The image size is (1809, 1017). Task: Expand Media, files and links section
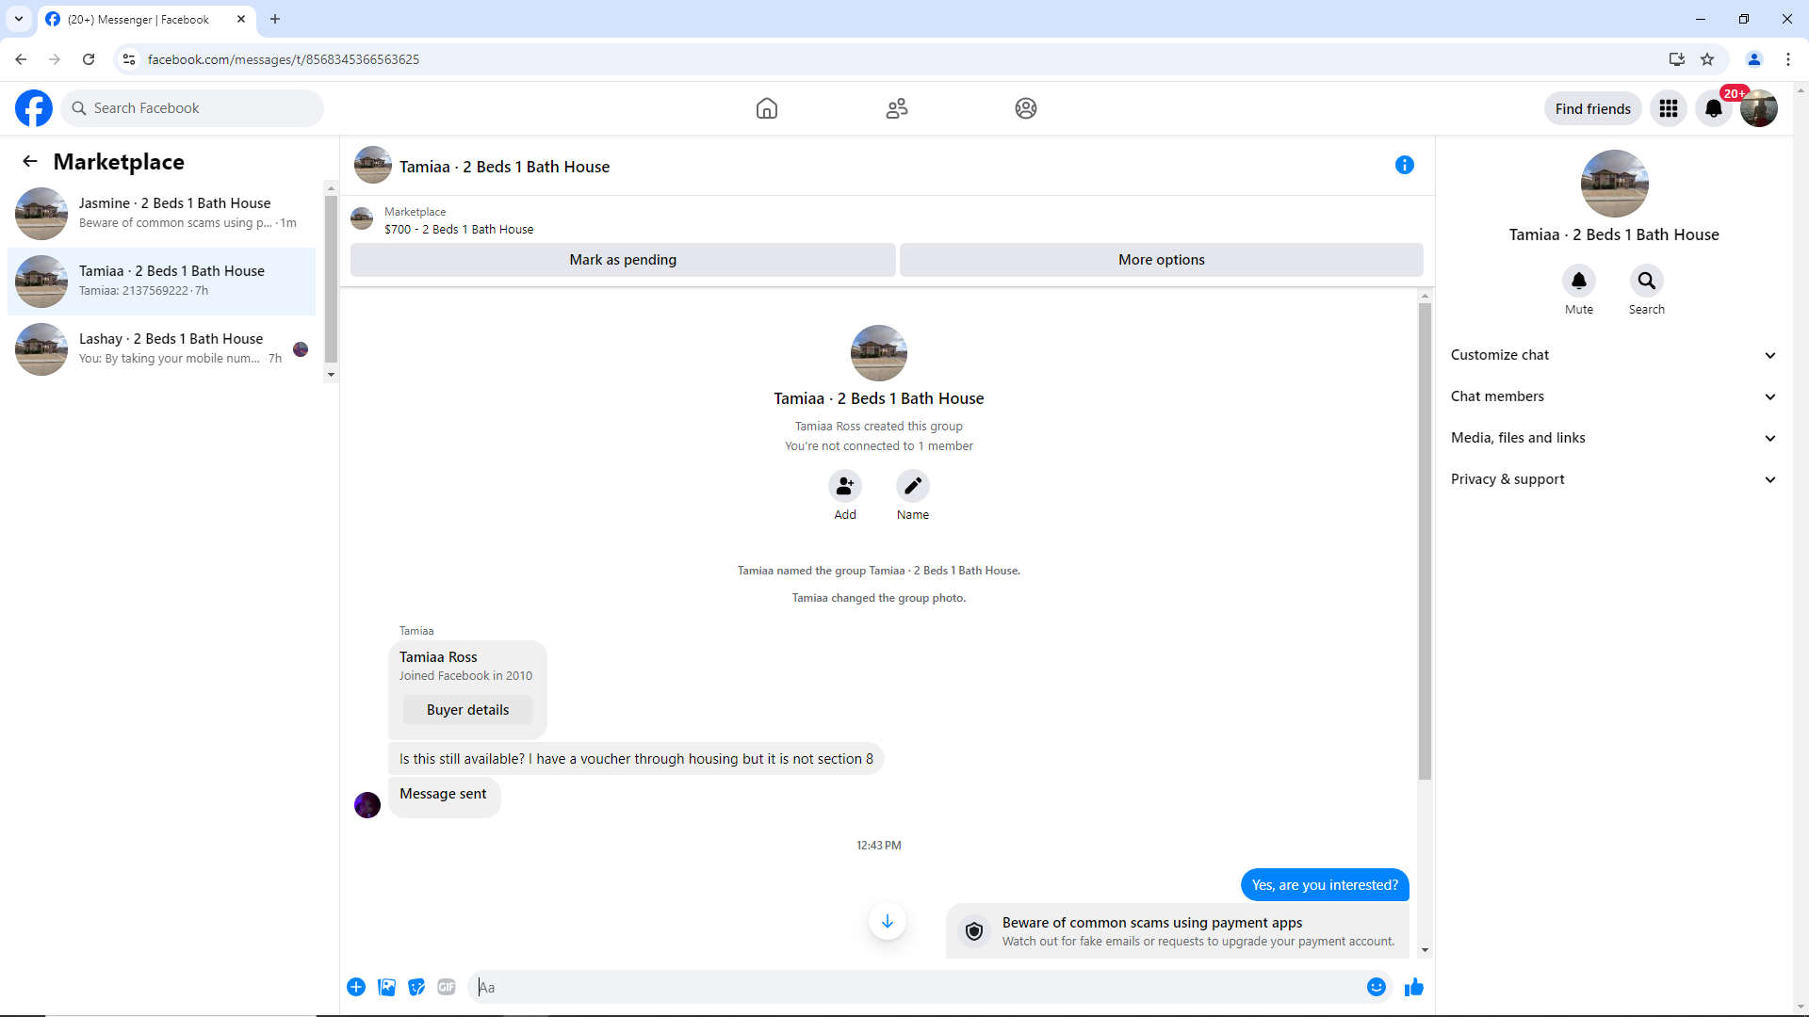click(x=1613, y=438)
